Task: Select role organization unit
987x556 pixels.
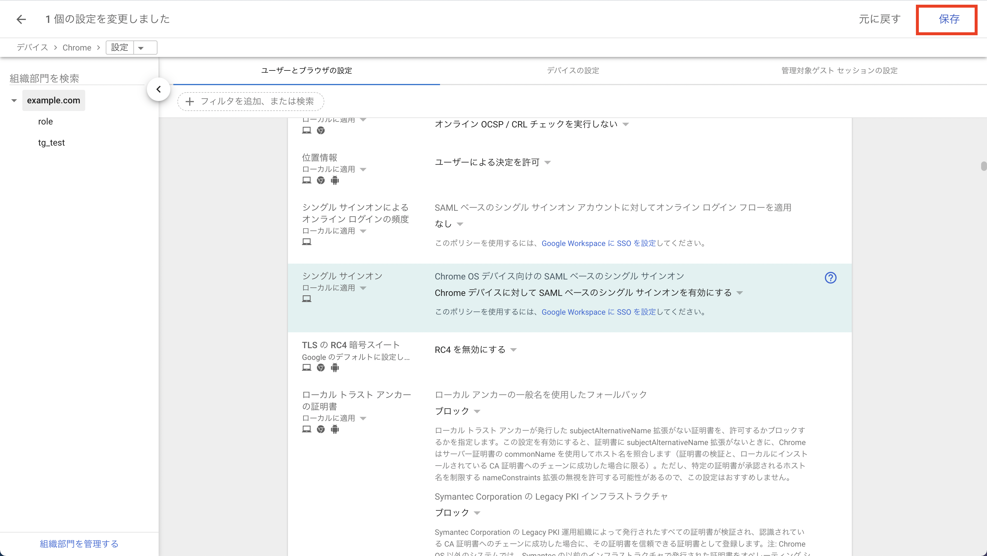Action: click(45, 121)
